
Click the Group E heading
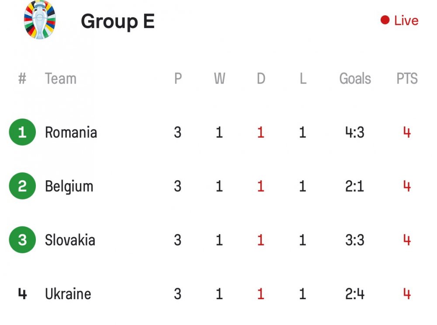pos(118,21)
